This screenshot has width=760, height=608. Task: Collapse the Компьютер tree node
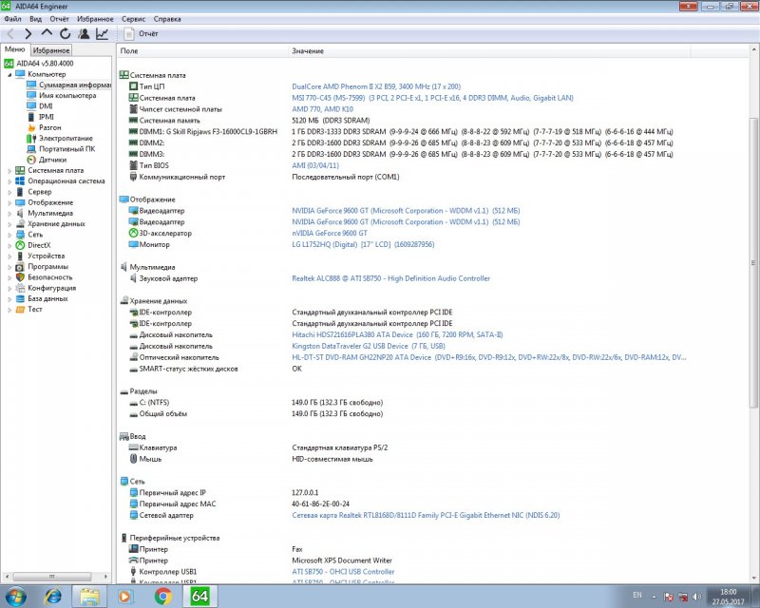(9, 74)
